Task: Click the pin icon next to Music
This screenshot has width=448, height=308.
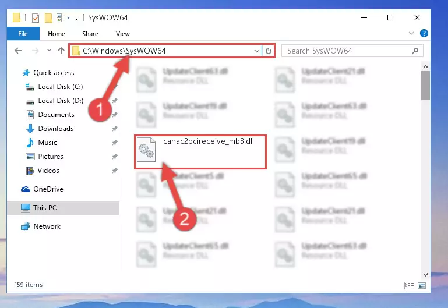Action: pyautogui.click(x=115, y=143)
